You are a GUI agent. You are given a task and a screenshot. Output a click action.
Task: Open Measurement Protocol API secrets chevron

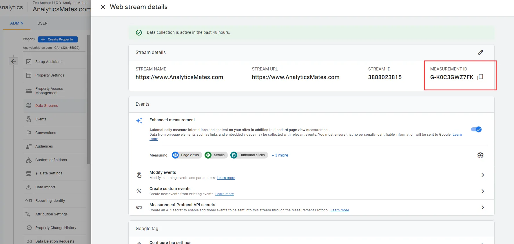click(x=483, y=207)
